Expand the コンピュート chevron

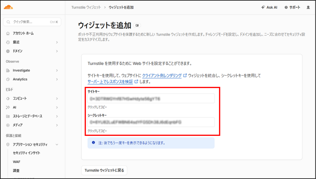point(57,99)
